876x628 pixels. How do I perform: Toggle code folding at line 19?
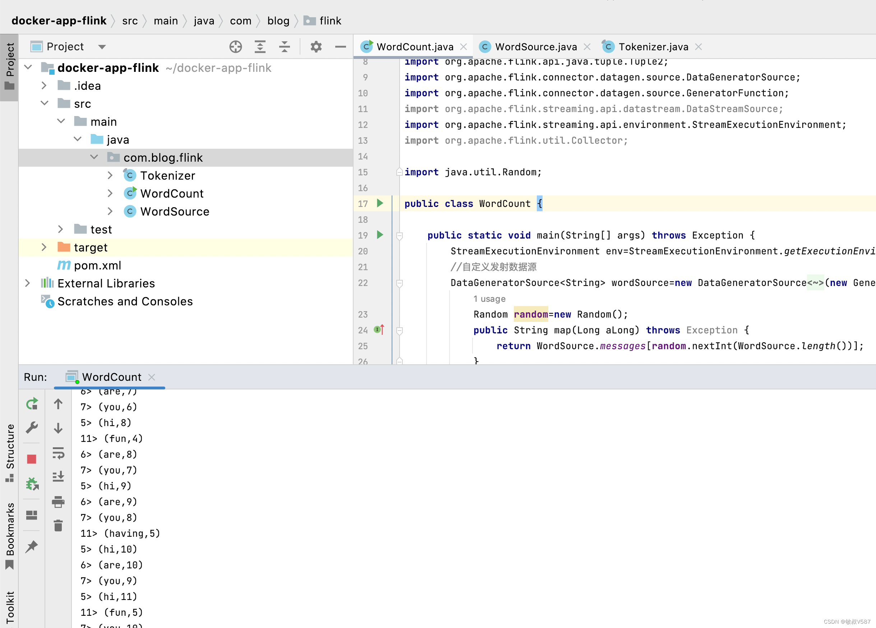400,235
